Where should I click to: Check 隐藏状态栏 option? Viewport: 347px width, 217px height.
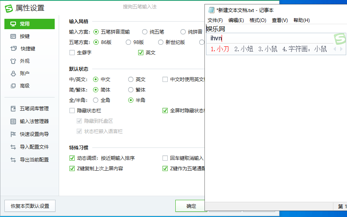pos(72,111)
